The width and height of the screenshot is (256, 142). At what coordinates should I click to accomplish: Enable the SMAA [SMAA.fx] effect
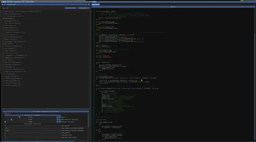[3, 67]
